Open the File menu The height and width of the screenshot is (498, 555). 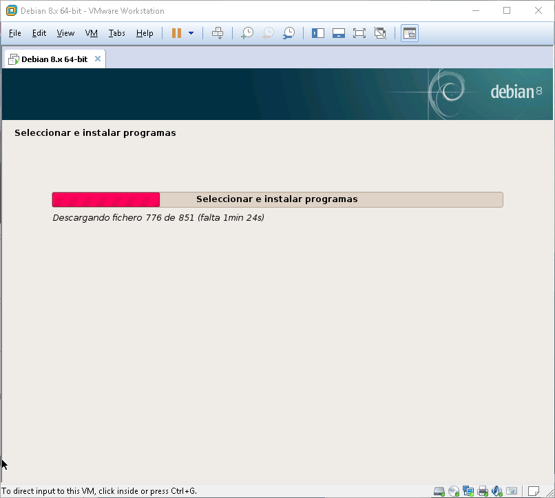click(x=15, y=33)
